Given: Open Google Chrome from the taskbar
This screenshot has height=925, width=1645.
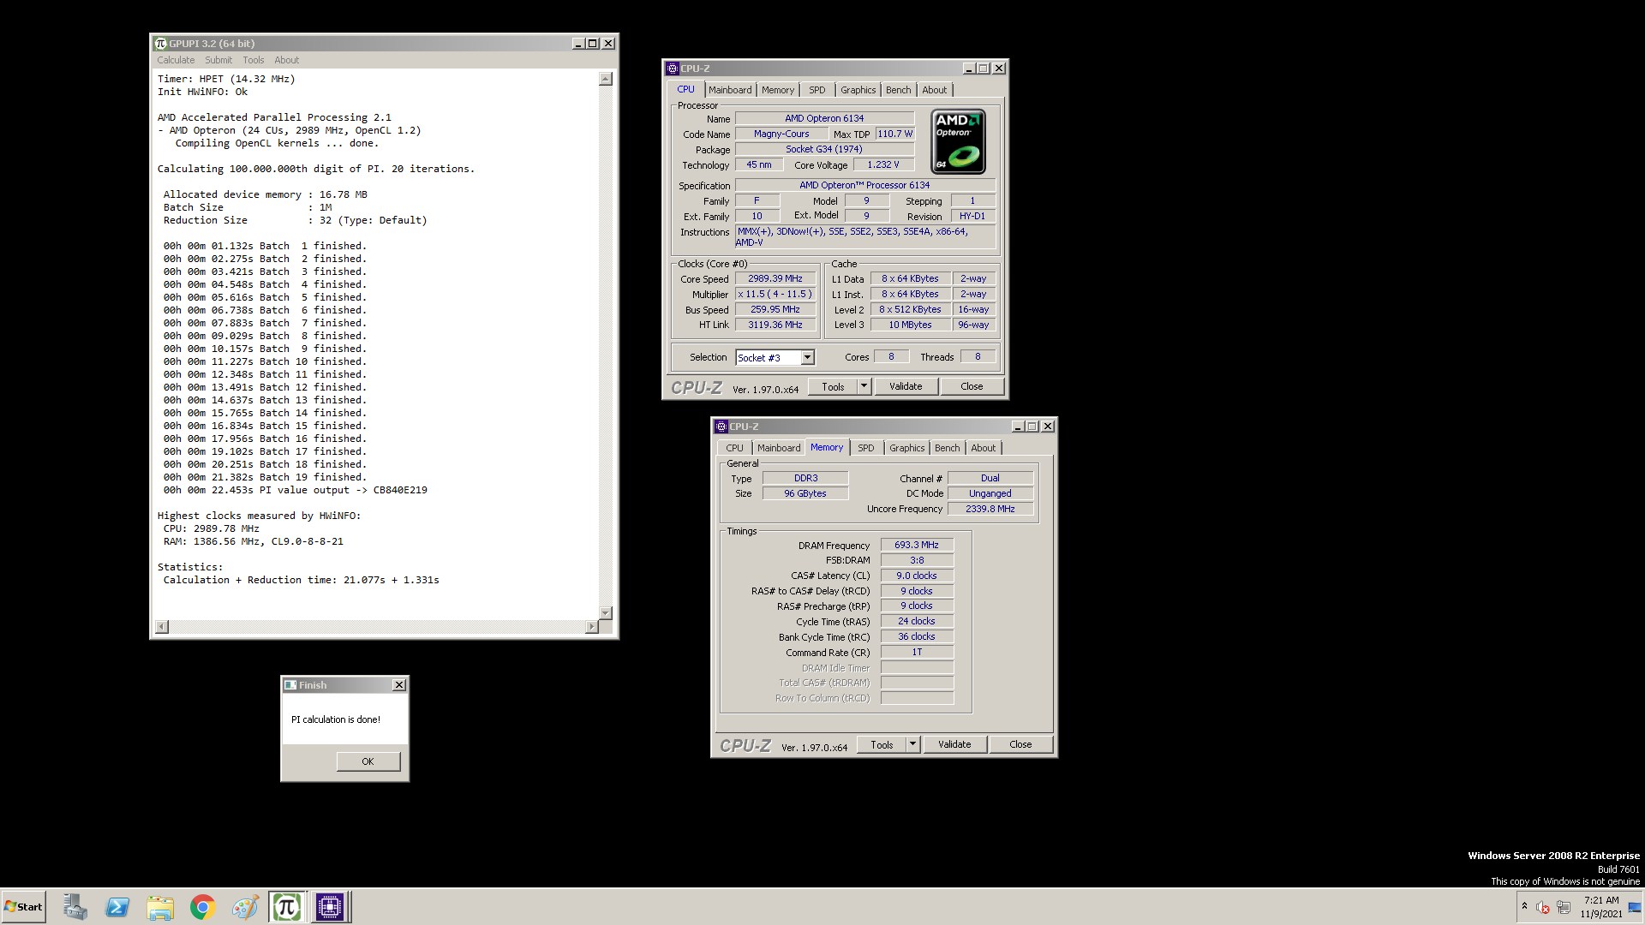Looking at the screenshot, I should [202, 907].
